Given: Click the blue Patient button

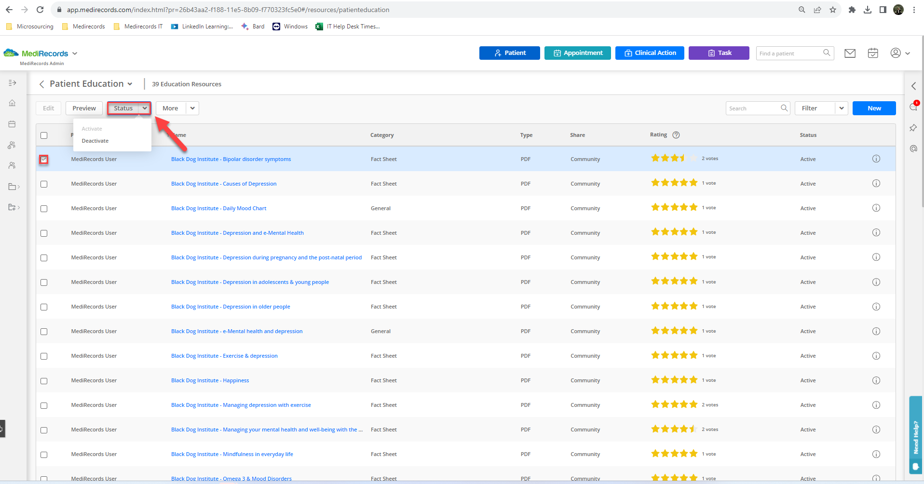Looking at the screenshot, I should 510,53.
